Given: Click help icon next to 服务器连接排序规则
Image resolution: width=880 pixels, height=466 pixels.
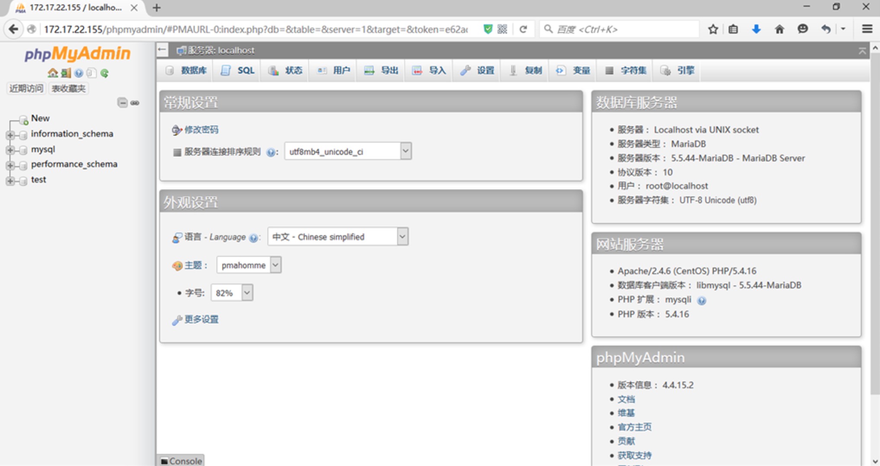Looking at the screenshot, I should pos(270,152).
